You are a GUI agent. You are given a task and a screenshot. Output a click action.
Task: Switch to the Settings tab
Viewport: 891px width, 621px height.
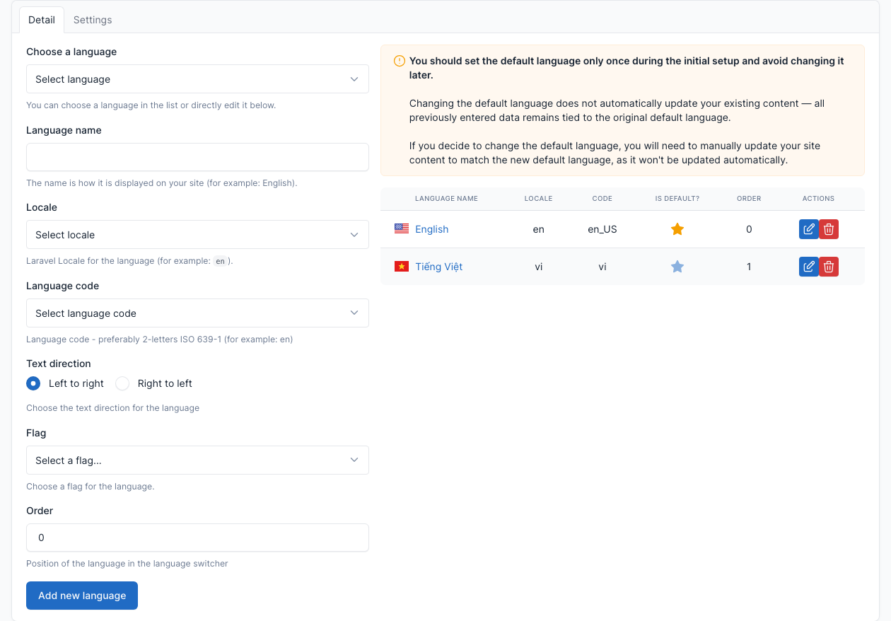pos(93,20)
